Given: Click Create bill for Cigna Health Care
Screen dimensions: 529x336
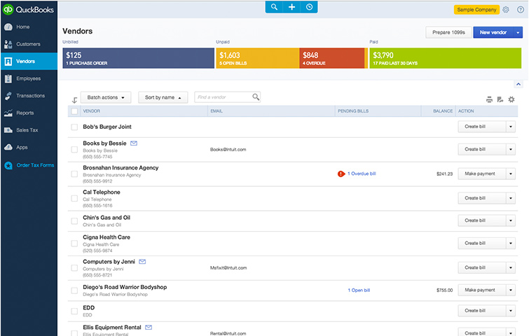Looking at the screenshot, I should point(482,244).
